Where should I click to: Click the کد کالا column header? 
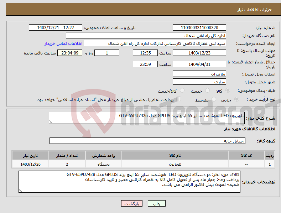point(246,156)
